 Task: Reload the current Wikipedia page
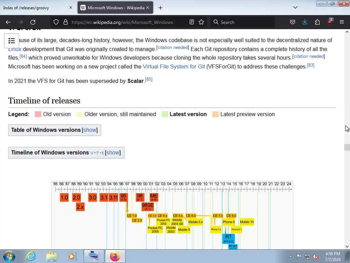33,22
